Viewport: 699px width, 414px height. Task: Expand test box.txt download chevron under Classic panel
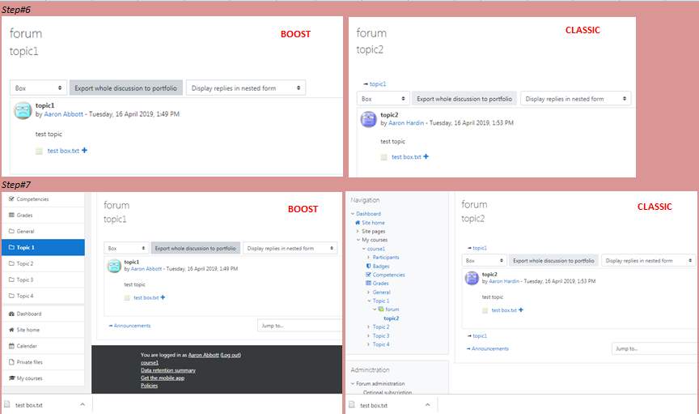[x=427, y=405]
